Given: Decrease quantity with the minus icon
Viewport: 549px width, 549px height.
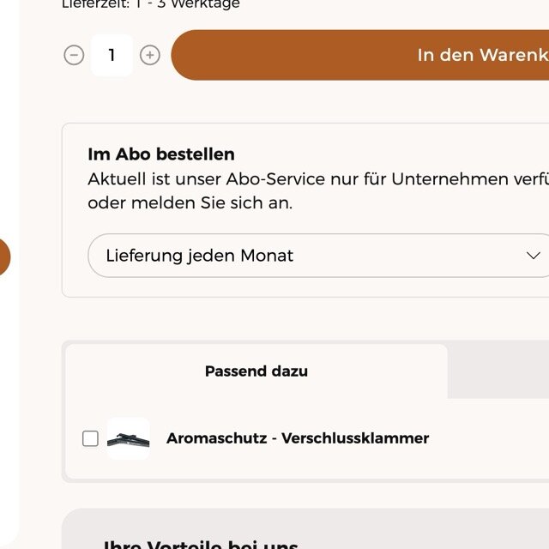Looking at the screenshot, I should pyautogui.click(x=74, y=56).
